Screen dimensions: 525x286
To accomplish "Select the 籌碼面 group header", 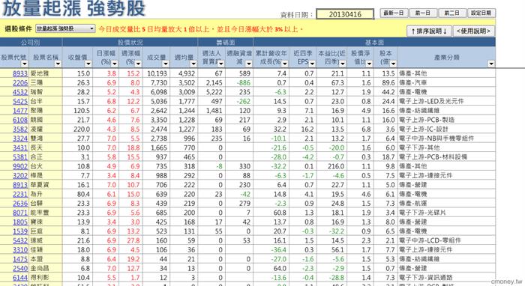I will [x=225, y=42].
